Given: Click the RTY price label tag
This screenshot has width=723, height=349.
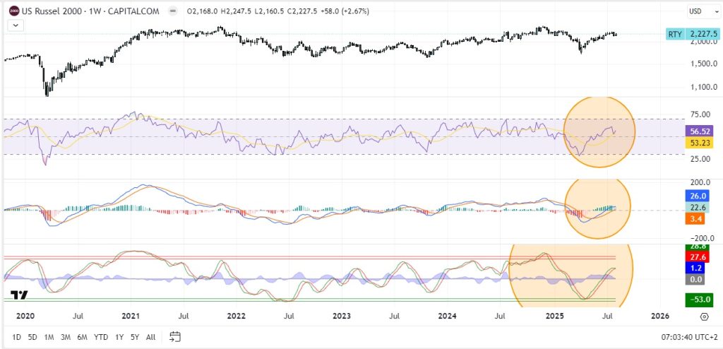Looking at the screenshot, I should pyautogui.click(x=676, y=35).
